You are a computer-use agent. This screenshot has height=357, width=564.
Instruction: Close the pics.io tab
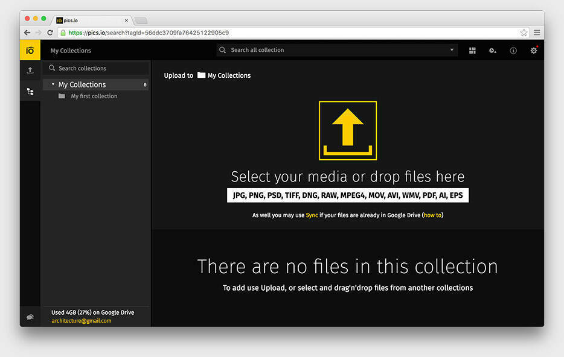coord(126,21)
